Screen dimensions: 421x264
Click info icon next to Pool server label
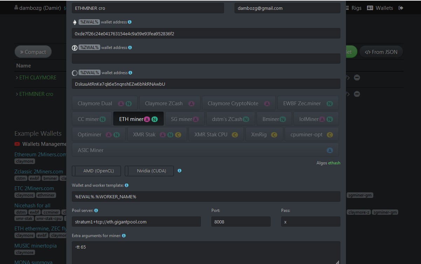(96, 211)
